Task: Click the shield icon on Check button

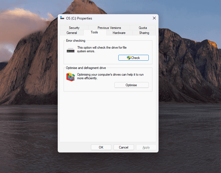Action: tap(129, 58)
